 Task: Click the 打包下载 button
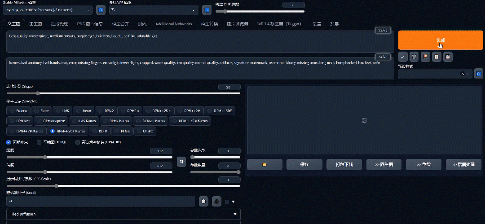344,165
